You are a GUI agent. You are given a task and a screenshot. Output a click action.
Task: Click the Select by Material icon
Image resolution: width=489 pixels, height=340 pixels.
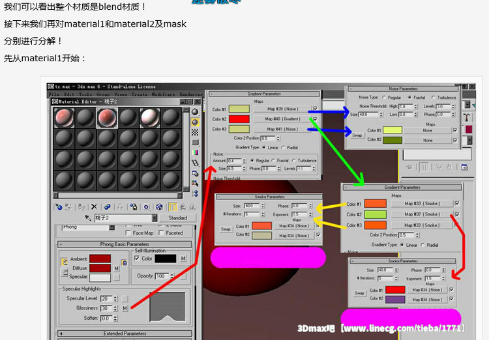(195, 183)
